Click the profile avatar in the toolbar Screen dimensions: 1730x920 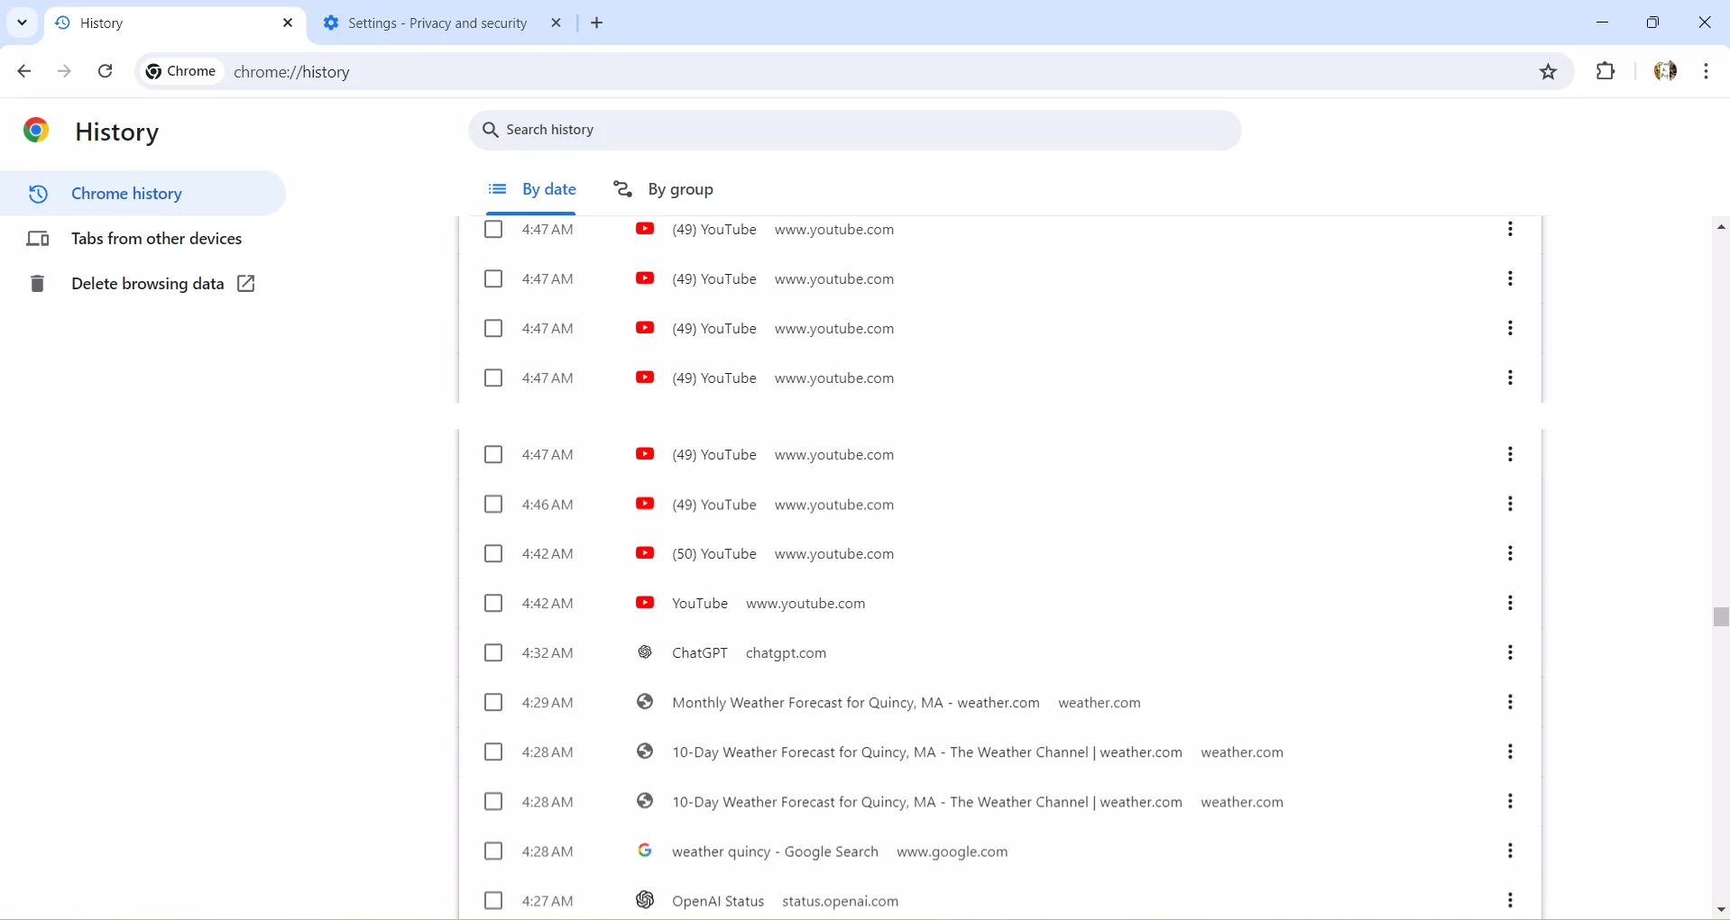pos(1666,71)
